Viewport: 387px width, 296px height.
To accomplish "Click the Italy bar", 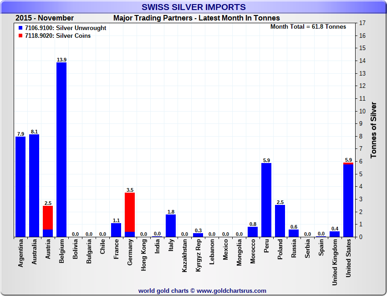I will [x=171, y=225].
